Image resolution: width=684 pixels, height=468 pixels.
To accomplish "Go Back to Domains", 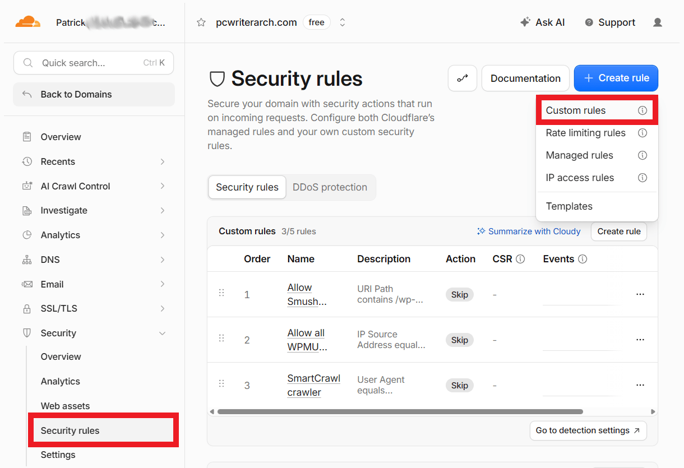I will tap(94, 94).
